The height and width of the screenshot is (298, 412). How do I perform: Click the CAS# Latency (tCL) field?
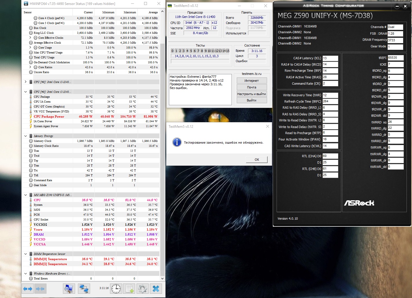330,58
